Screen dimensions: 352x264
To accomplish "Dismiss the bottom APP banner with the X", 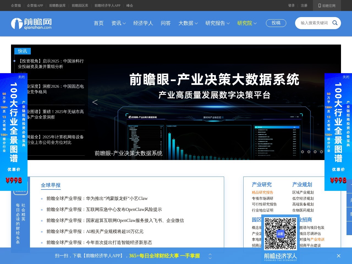I will 339,256.
